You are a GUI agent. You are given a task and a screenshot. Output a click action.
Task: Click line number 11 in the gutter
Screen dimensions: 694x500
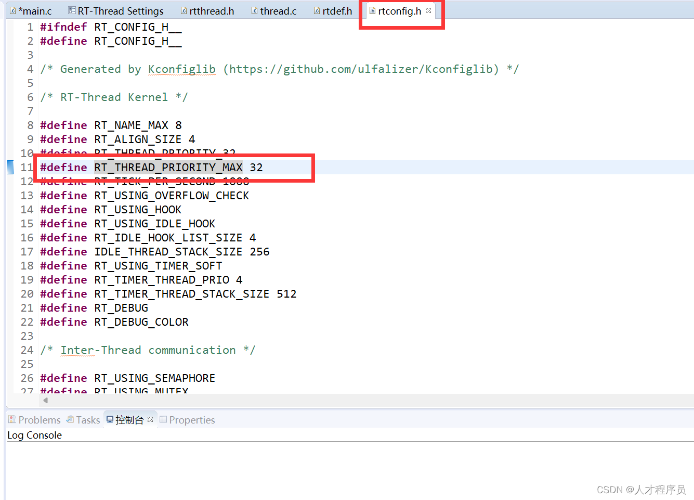pyautogui.click(x=27, y=168)
